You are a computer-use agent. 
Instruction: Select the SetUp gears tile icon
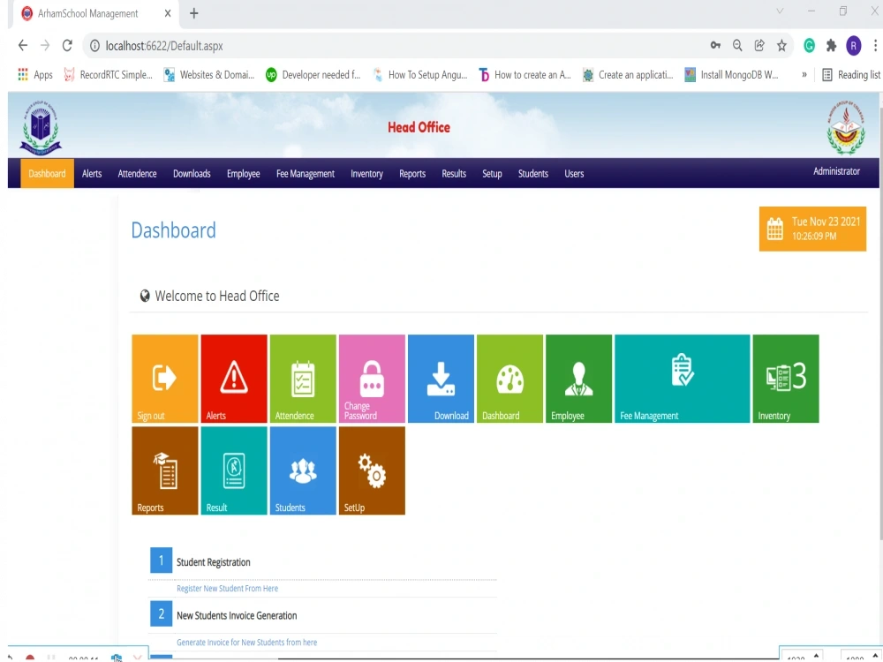pos(371,468)
